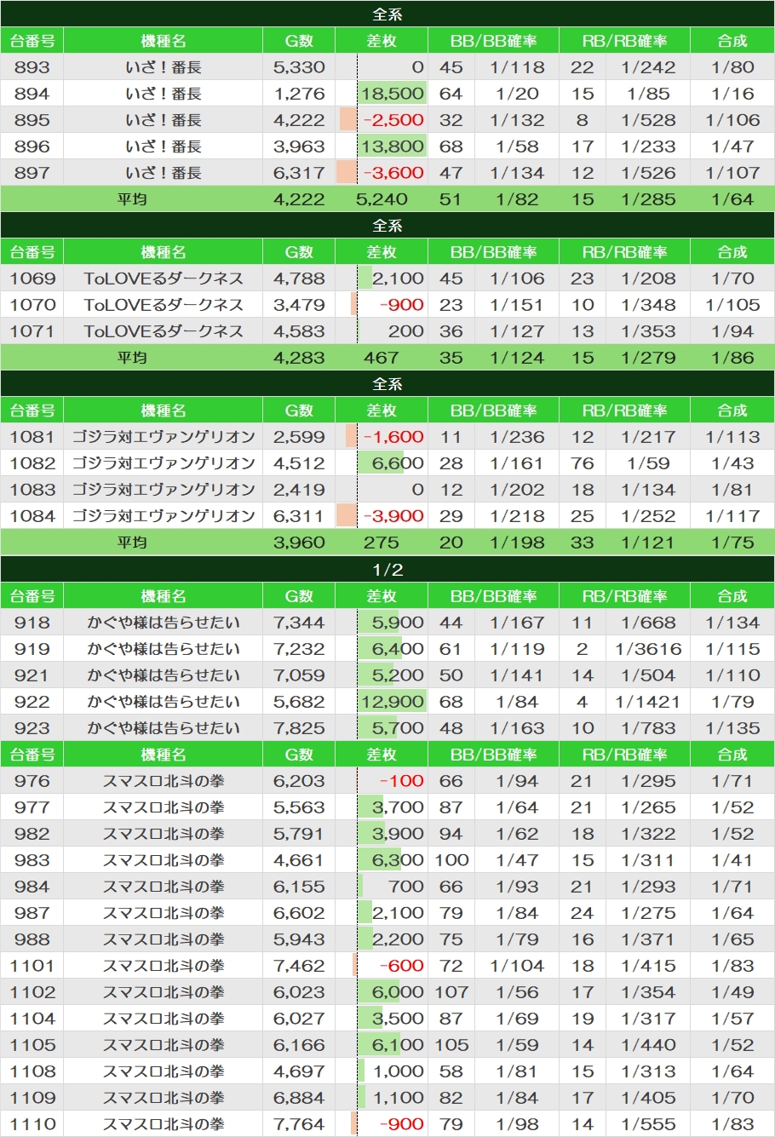Screen dimensions: 775x1137
Task: Select the -100 difference for machine 976
Action: (401, 781)
